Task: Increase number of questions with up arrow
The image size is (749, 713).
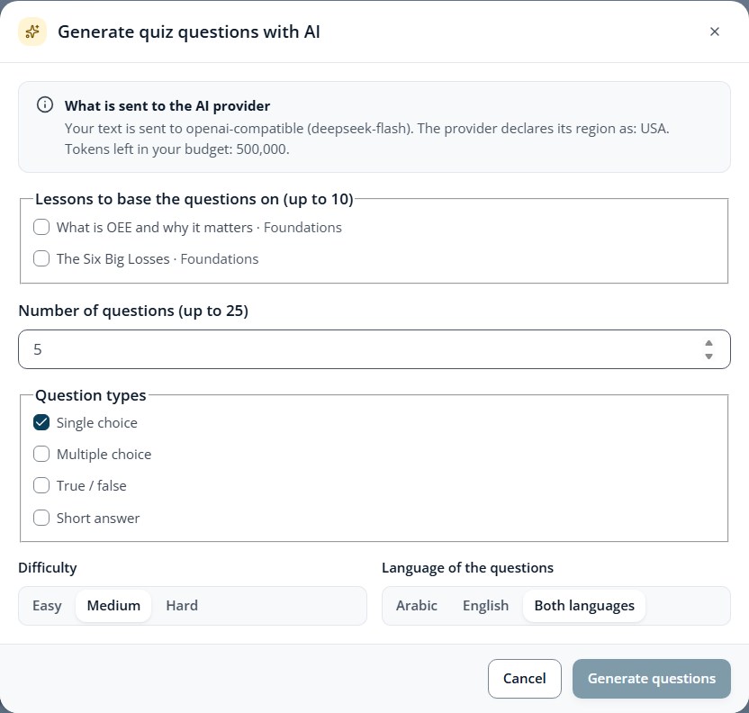Action: coord(708,343)
